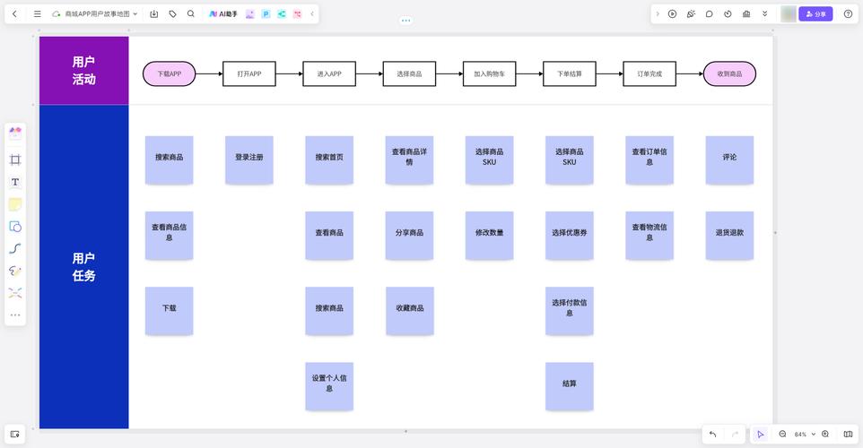Toggle the minimap icon at bottom right

point(848,435)
